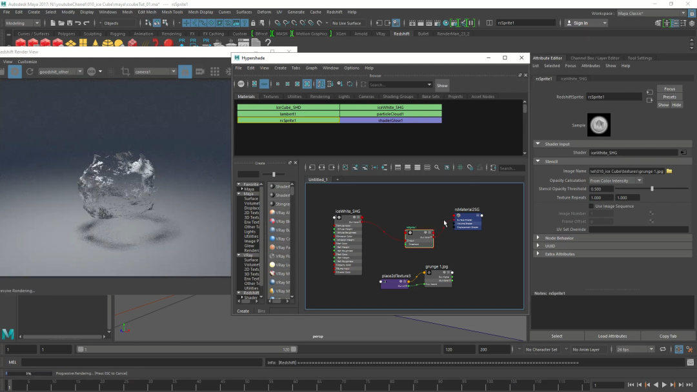
Task: Click the play render button in Render View
Action: click(x=15, y=72)
